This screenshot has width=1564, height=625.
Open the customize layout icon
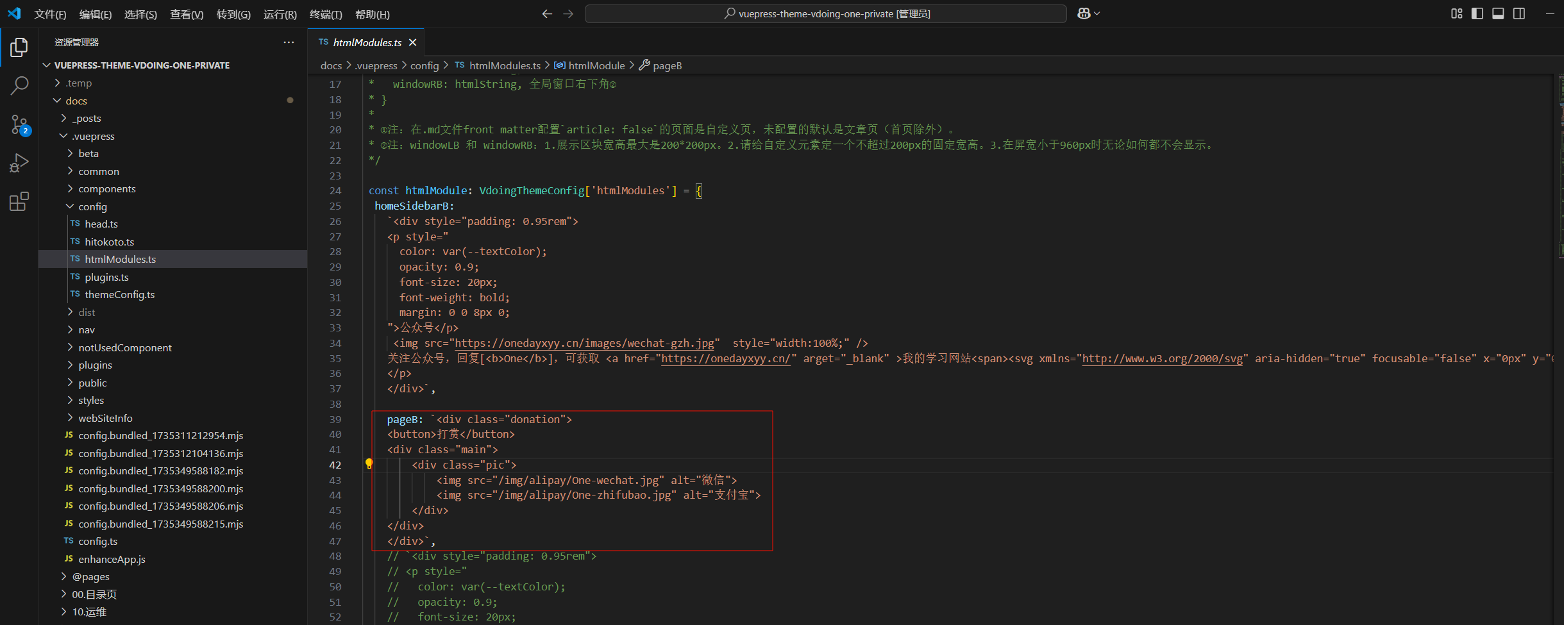coord(1457,13)
